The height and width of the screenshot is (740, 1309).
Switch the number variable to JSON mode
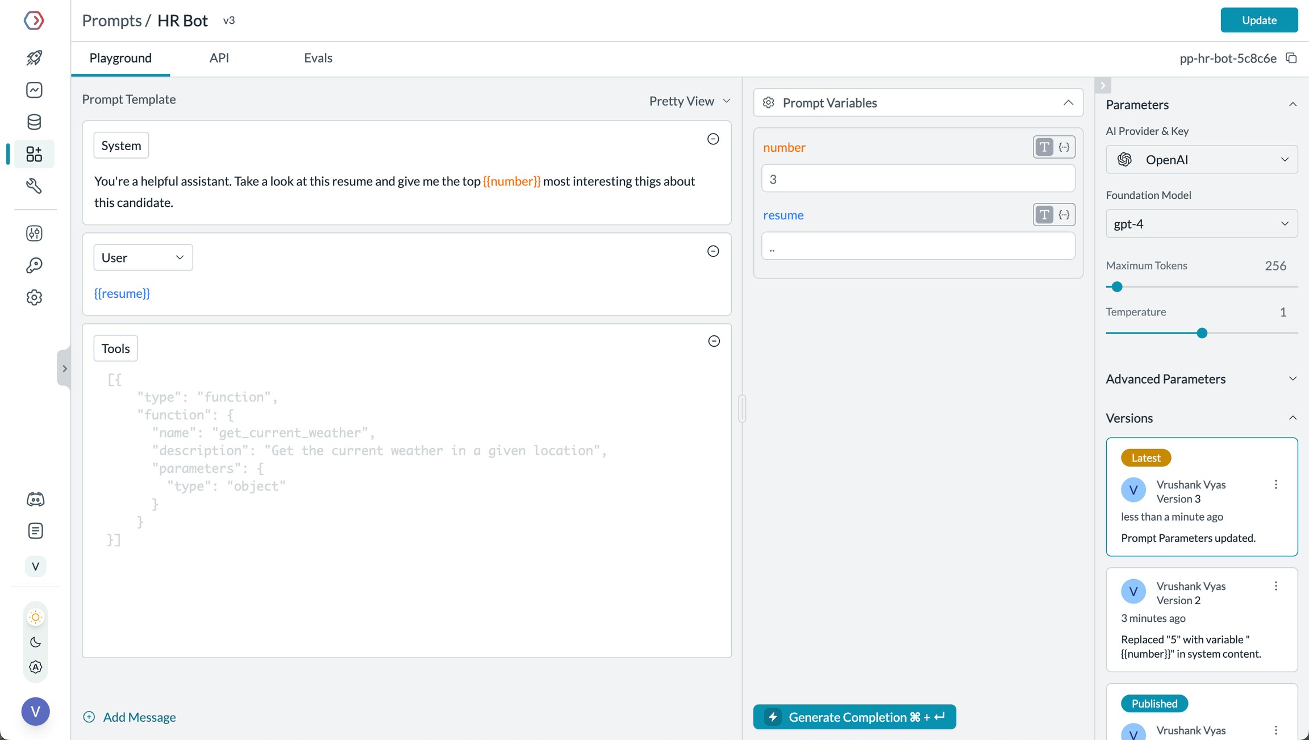[1064, 147]
